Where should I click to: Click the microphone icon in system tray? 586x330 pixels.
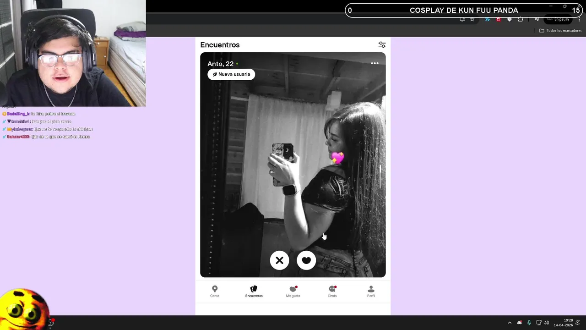pyautogui.click(x=529, y=323)
